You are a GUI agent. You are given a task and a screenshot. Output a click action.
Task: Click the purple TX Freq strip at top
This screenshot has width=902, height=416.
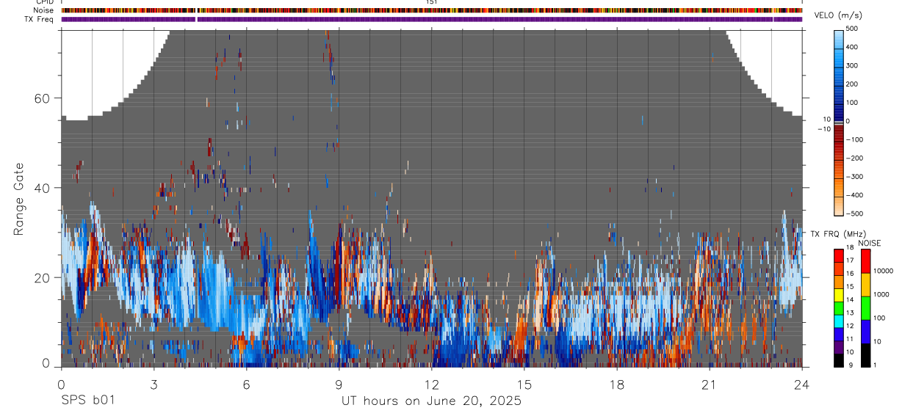click(432, 19)
